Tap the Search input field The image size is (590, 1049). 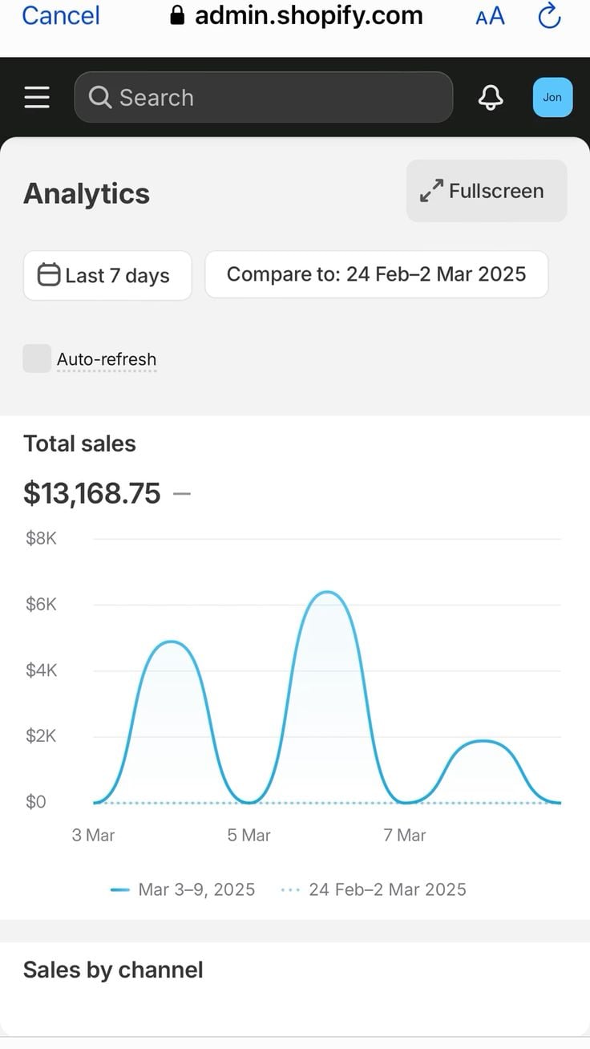264,97
